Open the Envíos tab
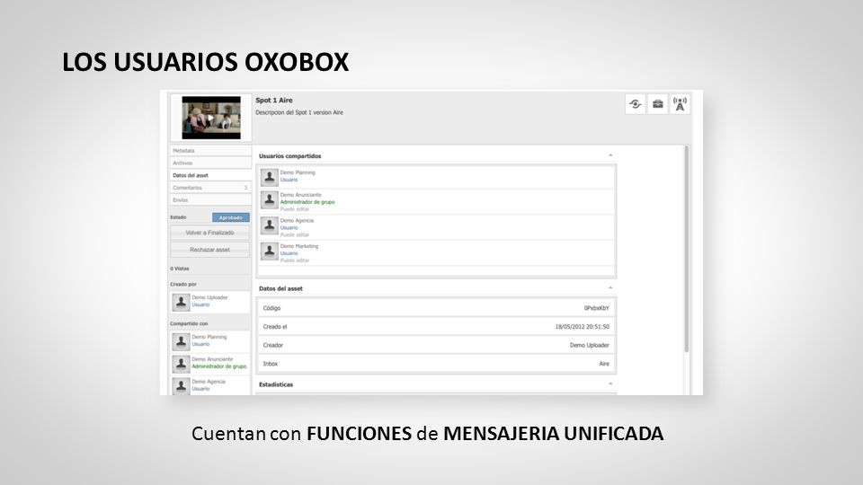Viewport: 863px width, 485px height. pos(210,200)
